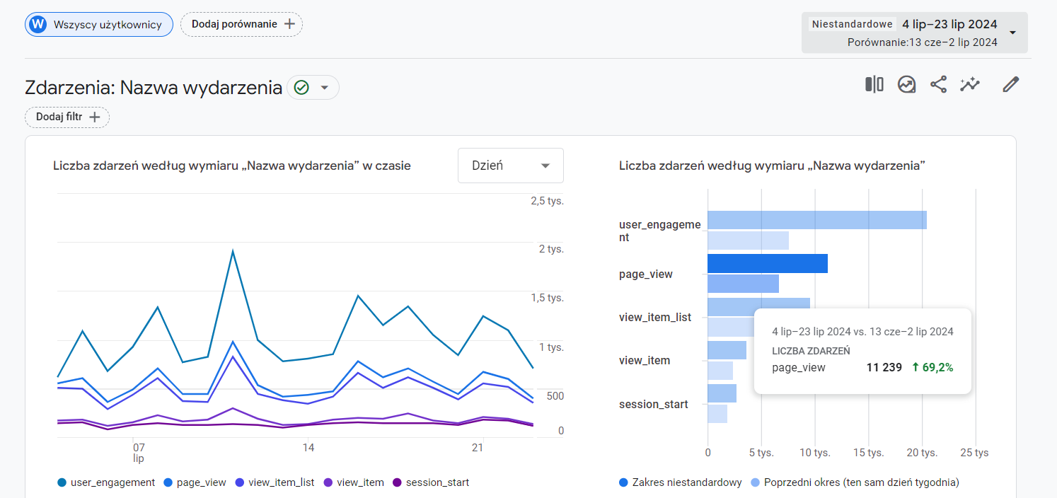Click the plus icon in Dodaj porównanie
Image resolution: width=1057 pixels, height=498 pixels.
[289, 24]
